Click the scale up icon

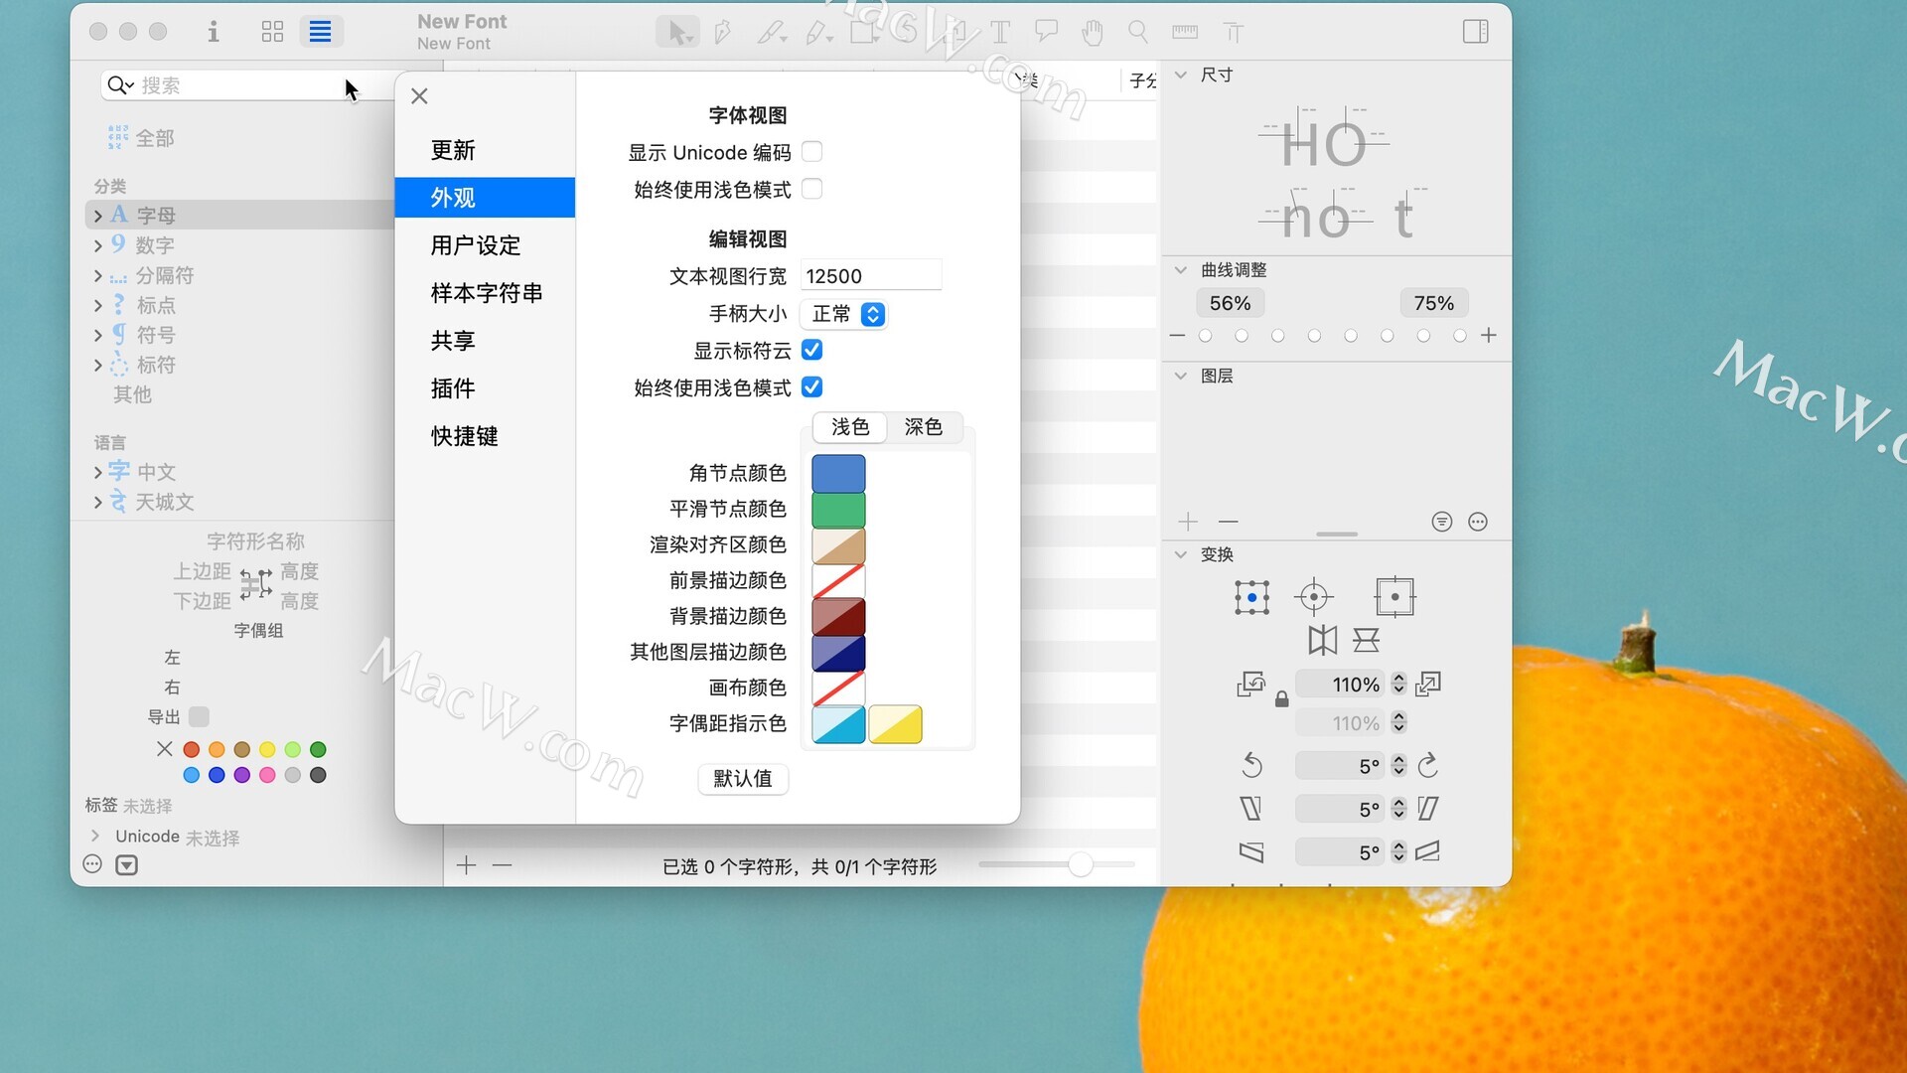point(1428,684)
